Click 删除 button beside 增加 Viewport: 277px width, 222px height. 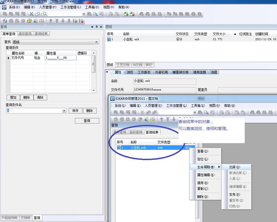(27, 97)
